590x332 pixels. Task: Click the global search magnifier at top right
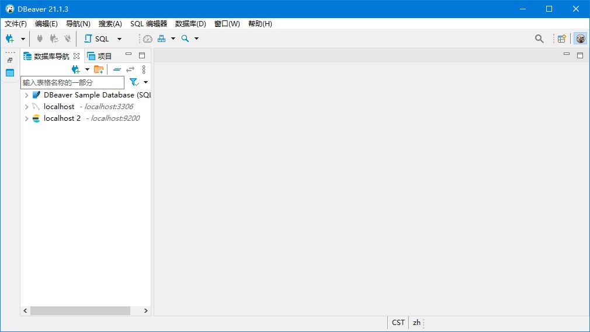coord(539,39)
